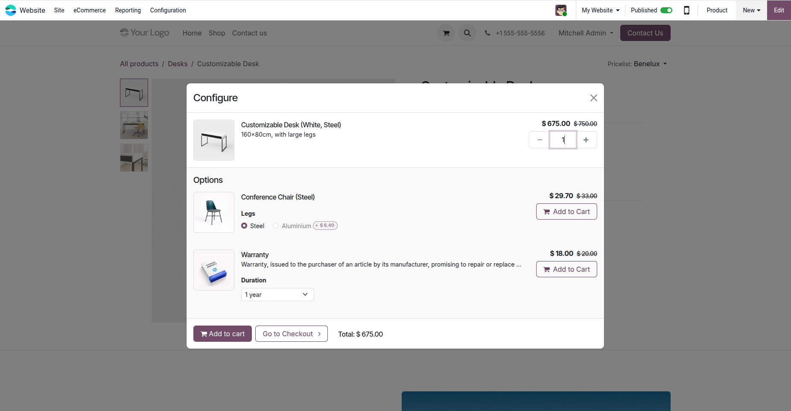Navigate to Desks breadcrumb
The width and height of the screenshot is (791, 411).
pyautogui.click(x=178, y=64)
